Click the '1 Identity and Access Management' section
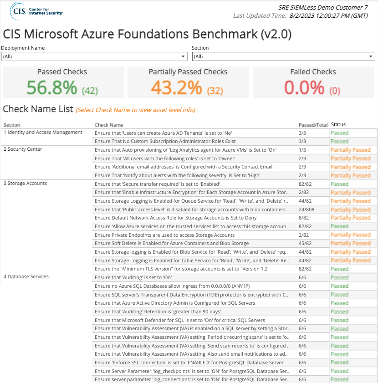 coord(43,133)
